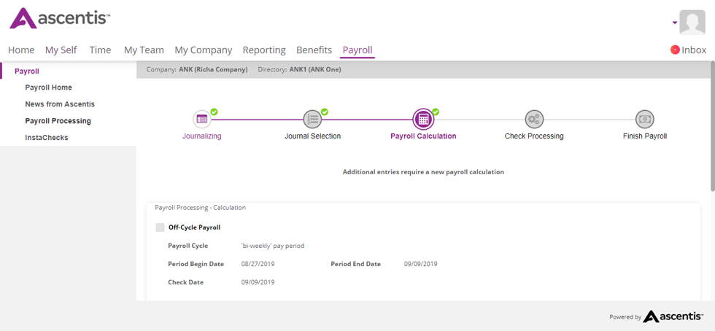715x331 pixels.
Task: Select Payroll Processing in the sidebar
Action: click(x=58, y=121)
